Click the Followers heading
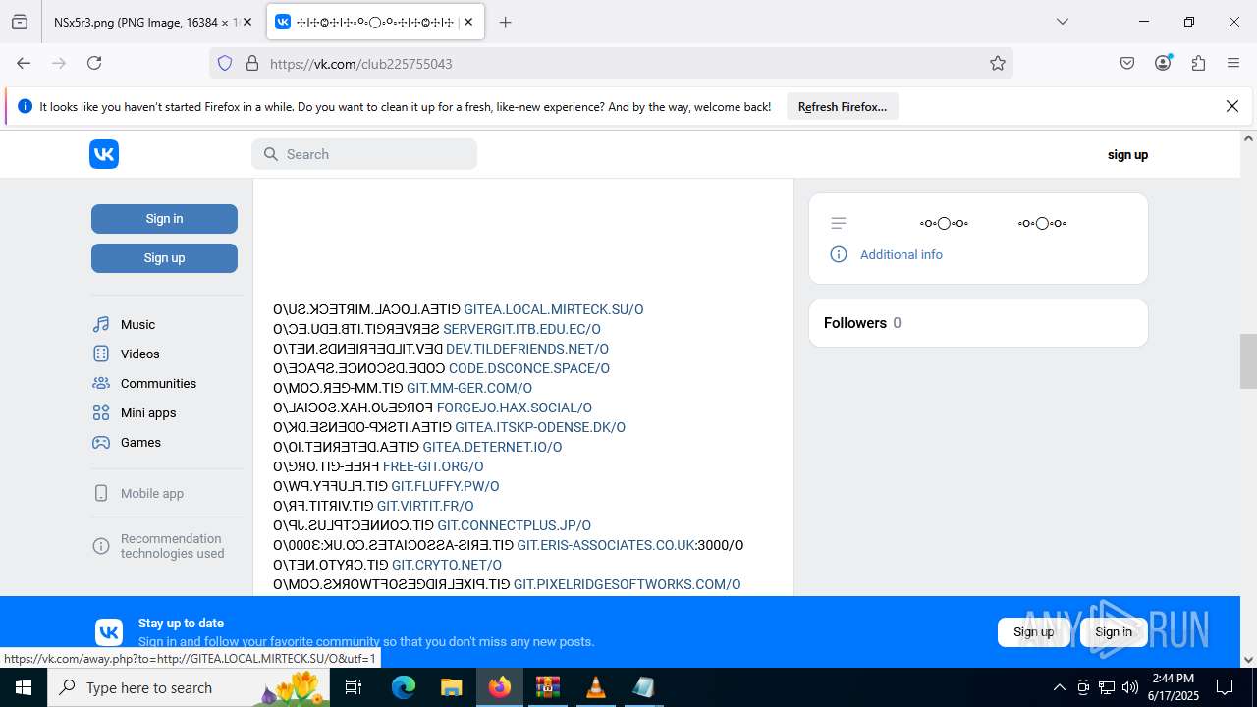The width and height of the screenshot is (1257, 707). (x=855, y=323)
